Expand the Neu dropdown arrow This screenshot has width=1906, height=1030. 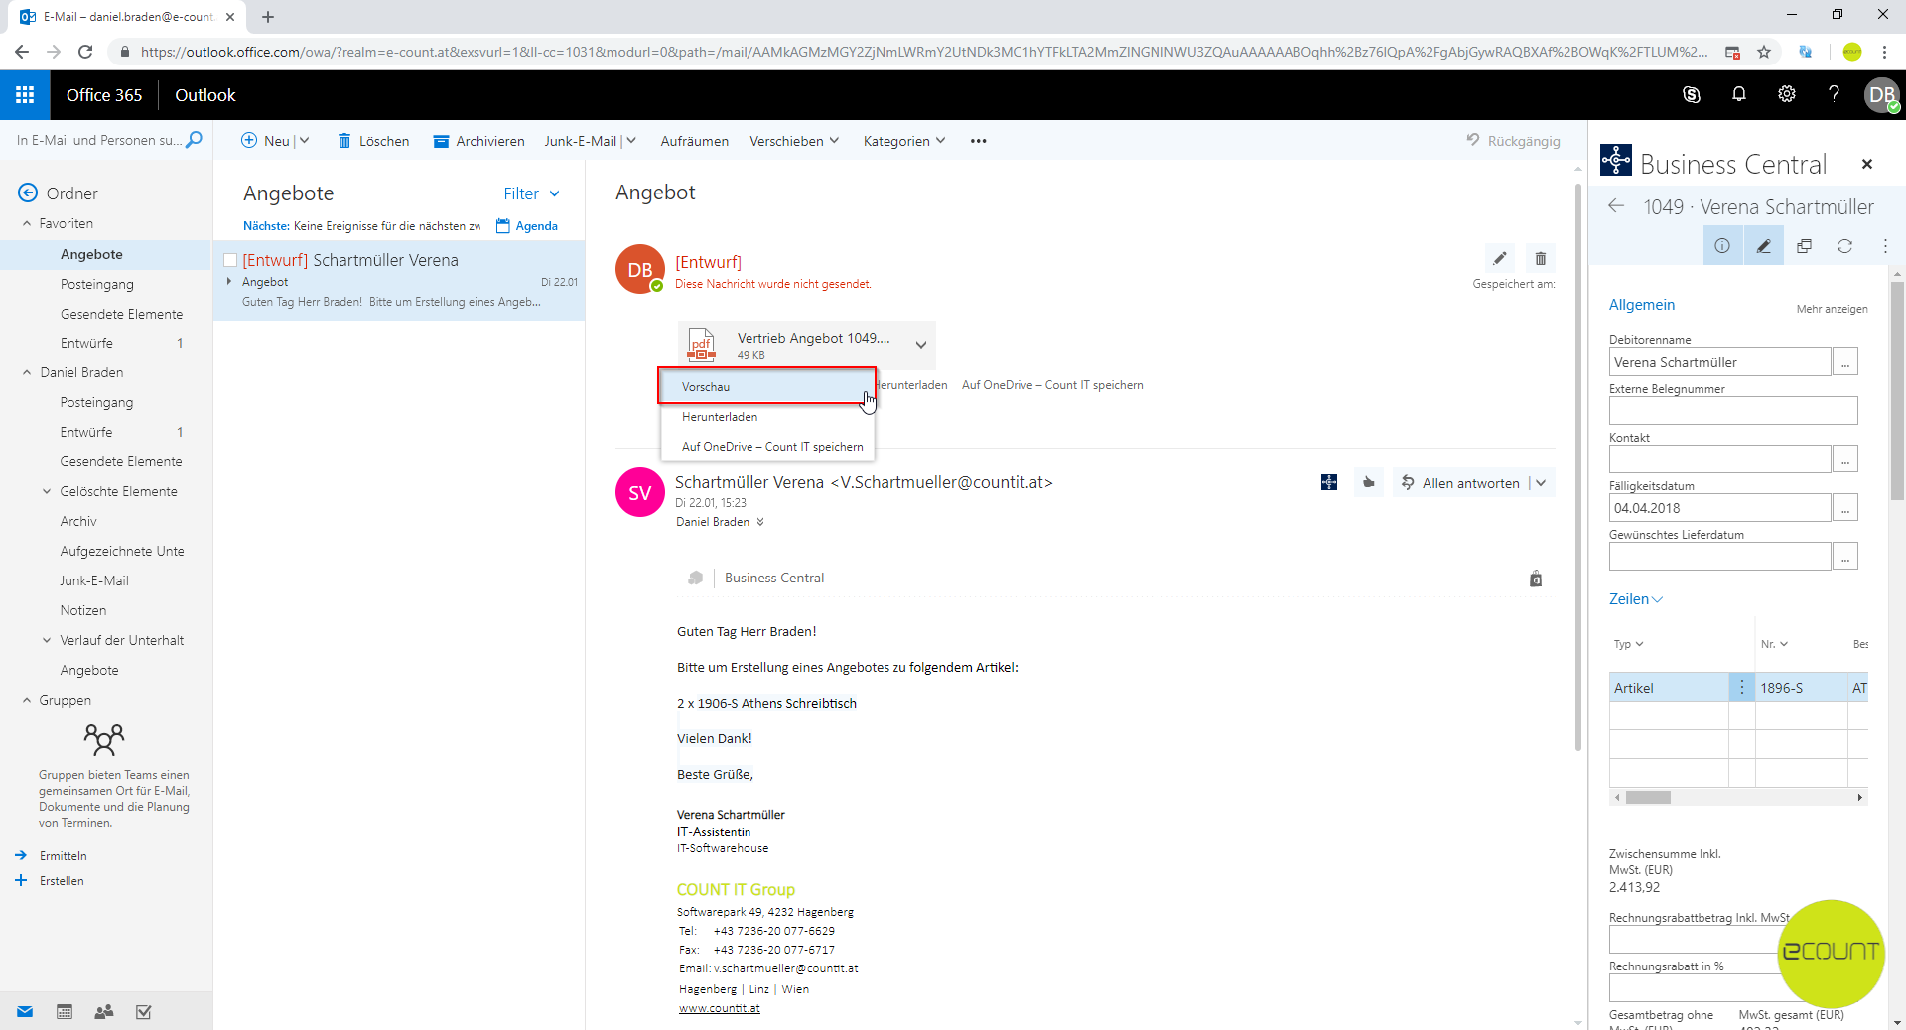pyautogui.click(x=305, y=141)
